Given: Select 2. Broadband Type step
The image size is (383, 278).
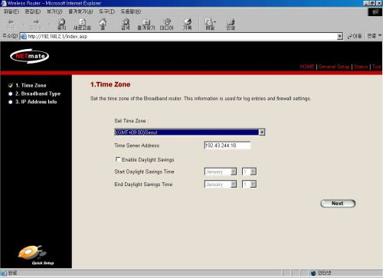Looking at the screenshot, I should click(x=38, y=93).
